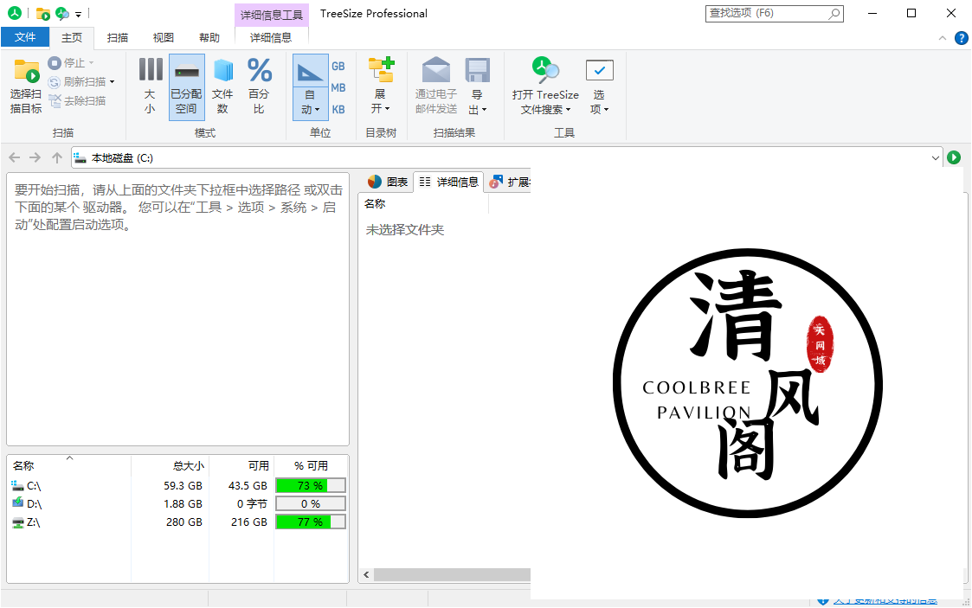Select the D:\ drive icon
The height and width of the screenshot is (608, 972).
pos(17,503)
